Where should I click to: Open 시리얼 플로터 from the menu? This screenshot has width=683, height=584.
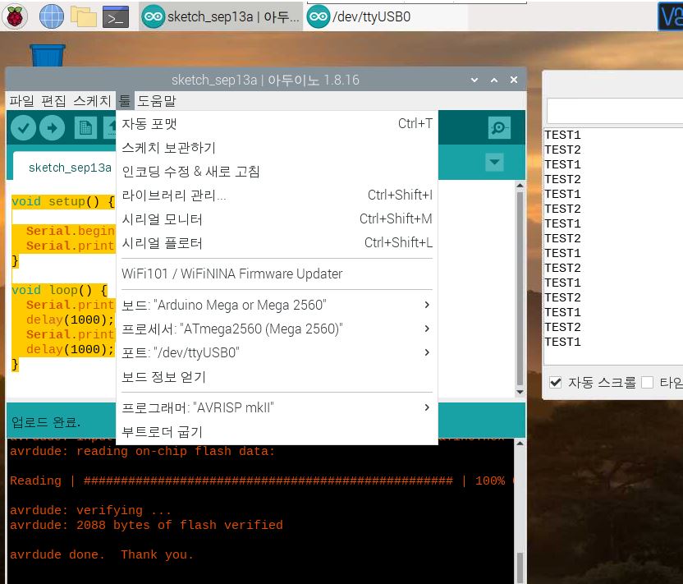tap(277, 243)
